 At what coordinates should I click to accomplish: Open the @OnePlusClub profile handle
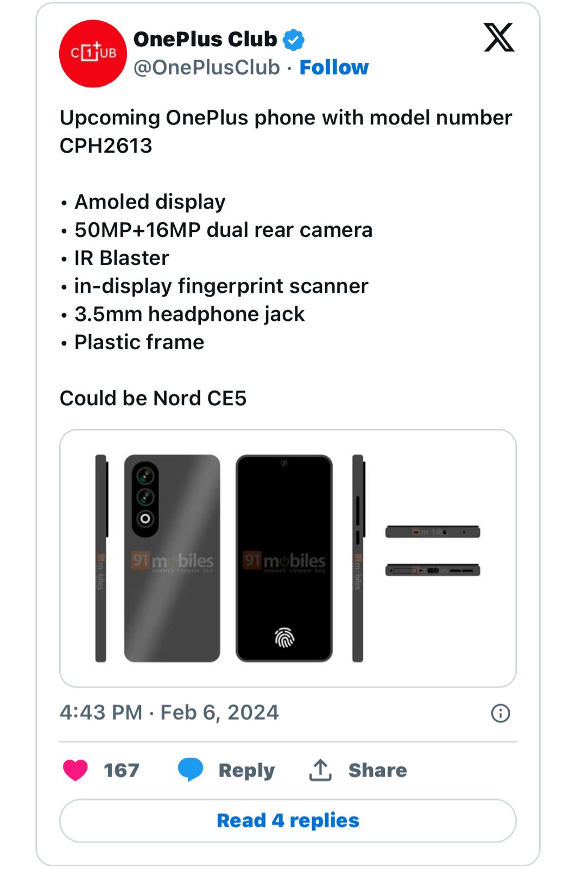(205, 67)
